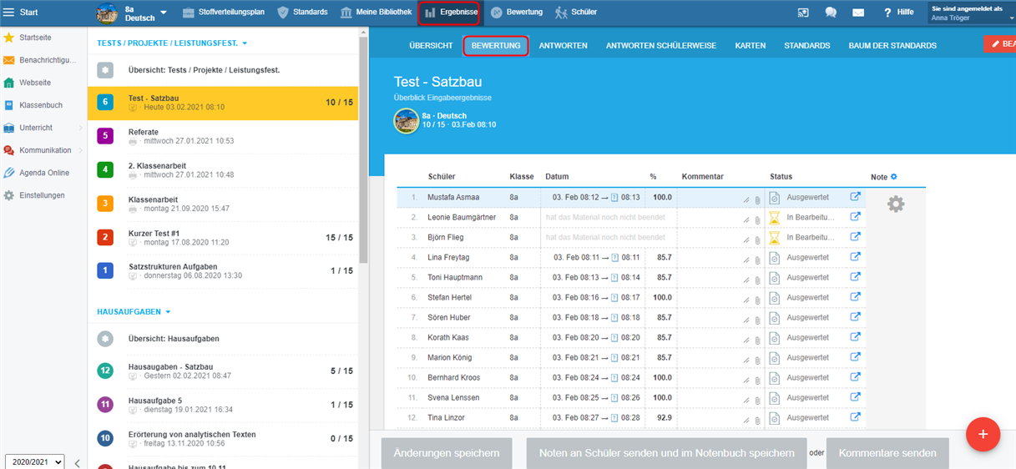This screenshot has width=1016, height=469.
Task: Open Bewertung in the top navigation bar
Action: tap(516, 12)
